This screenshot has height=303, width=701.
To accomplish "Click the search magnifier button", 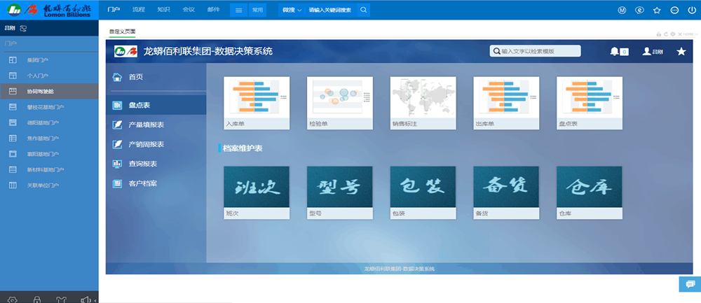I will tap(363, 10).
